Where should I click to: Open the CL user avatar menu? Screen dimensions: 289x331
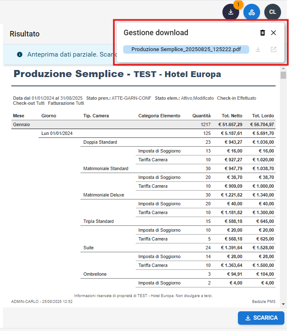(273, 12)
